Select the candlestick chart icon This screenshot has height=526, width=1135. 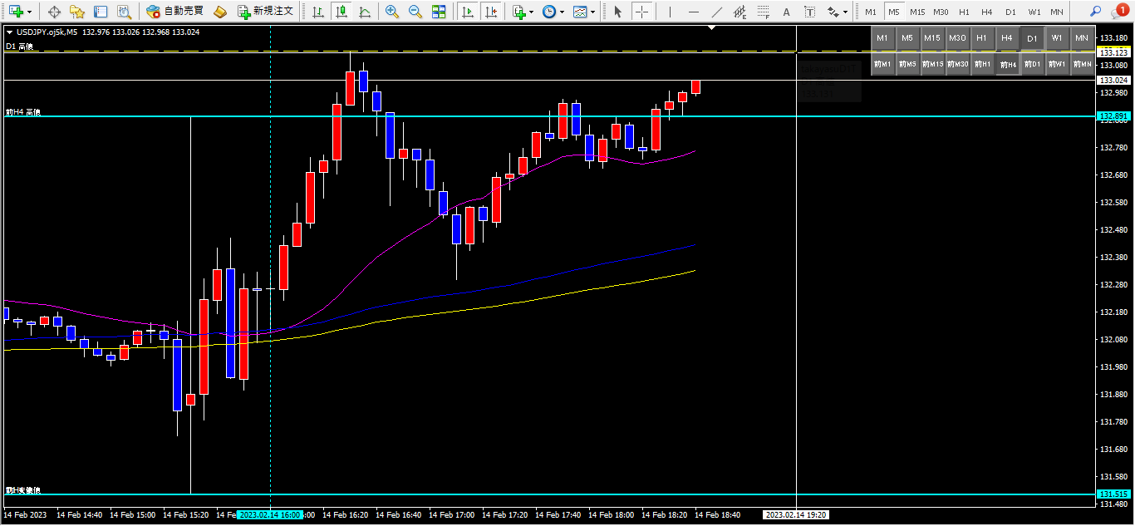341,12
